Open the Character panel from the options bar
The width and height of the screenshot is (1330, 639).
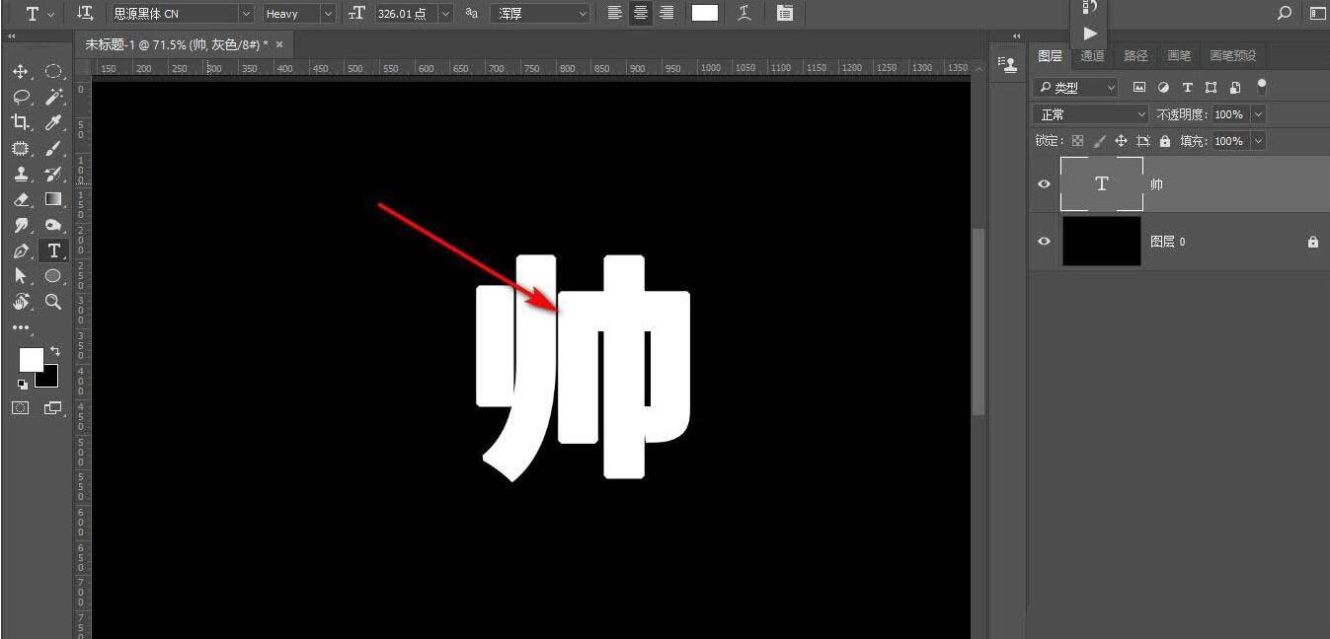pyautogui.click(x=785, y=13)
